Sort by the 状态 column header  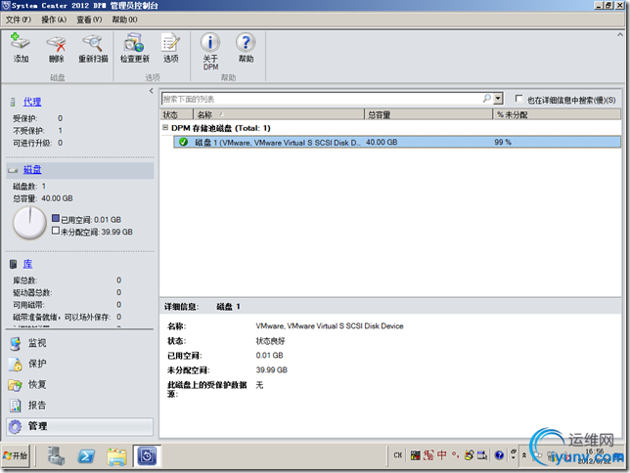(176, 114)
